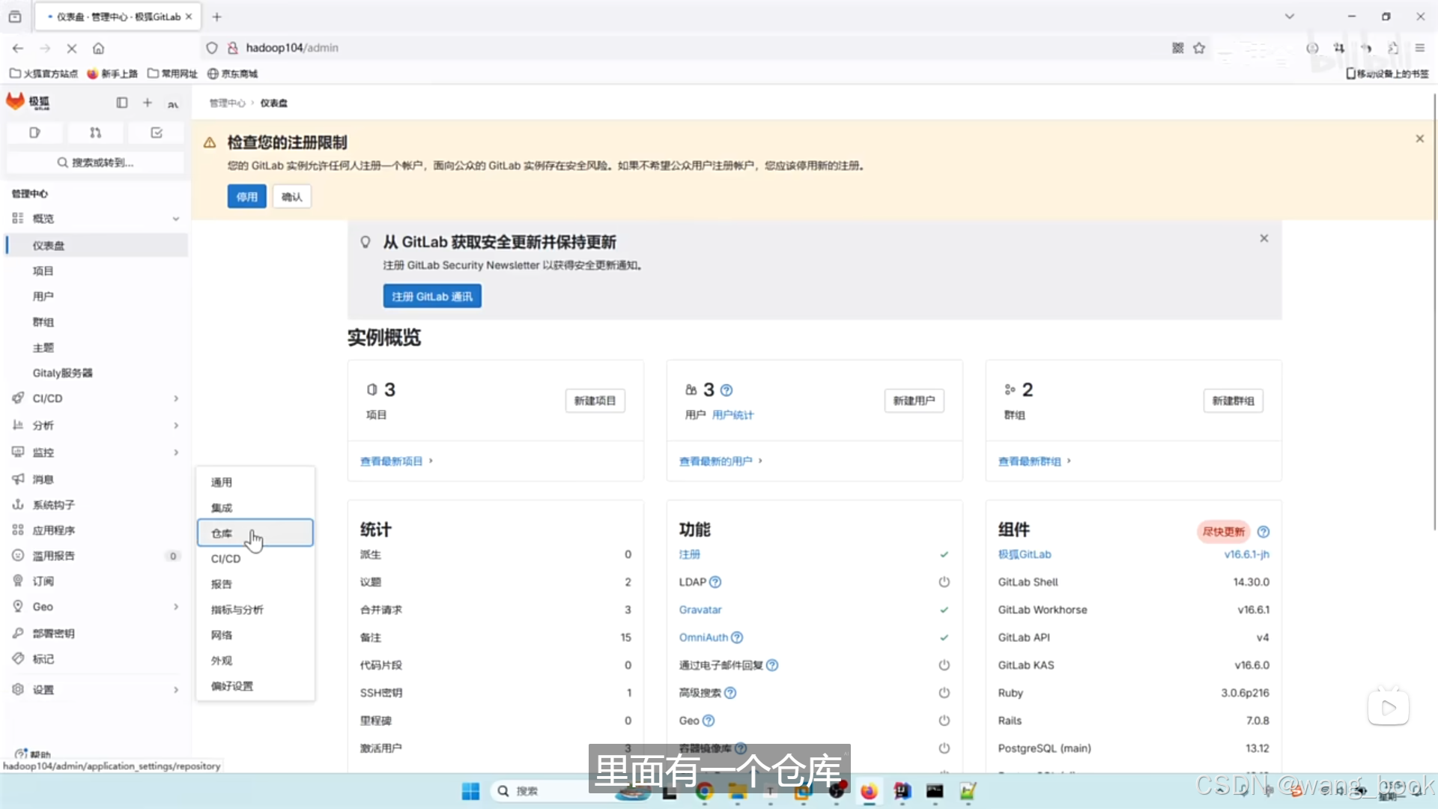Select 通用 in the settings flyout

tap(255, 482)
